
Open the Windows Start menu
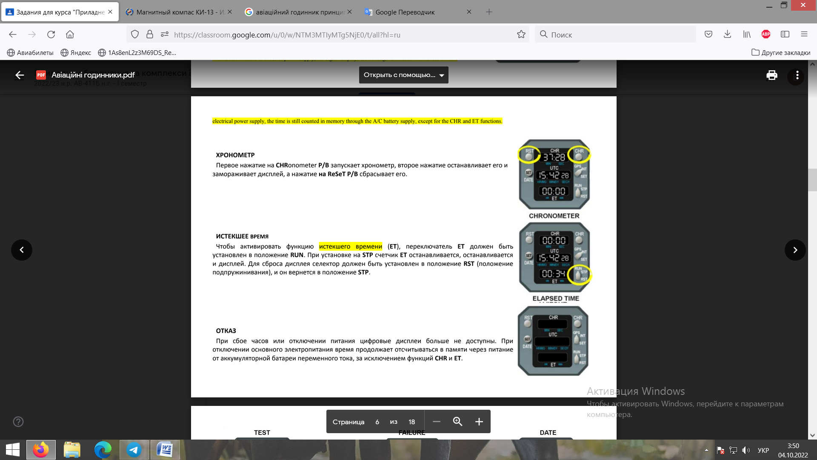tap(13, 450)
